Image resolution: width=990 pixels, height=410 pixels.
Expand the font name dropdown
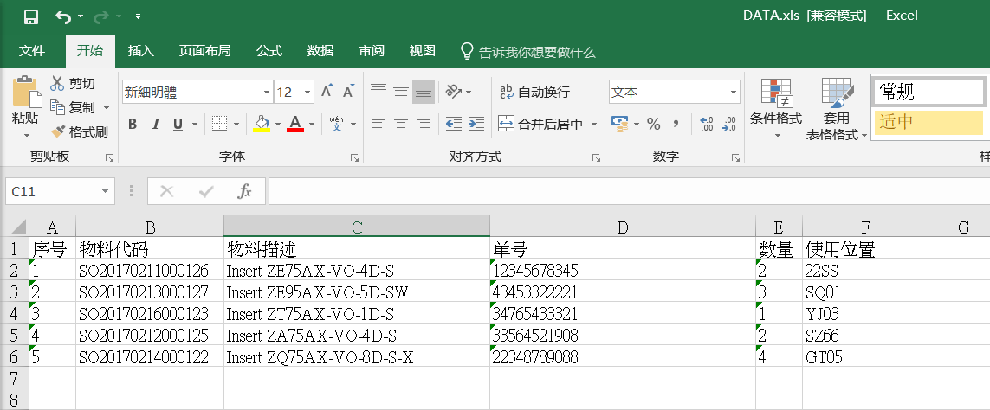[x=266, y=93]
